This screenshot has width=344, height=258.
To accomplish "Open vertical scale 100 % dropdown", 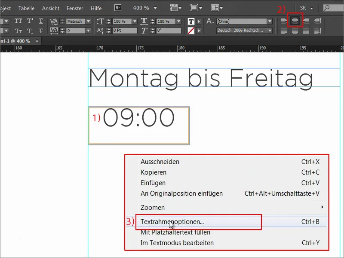I will pos(135,21).
